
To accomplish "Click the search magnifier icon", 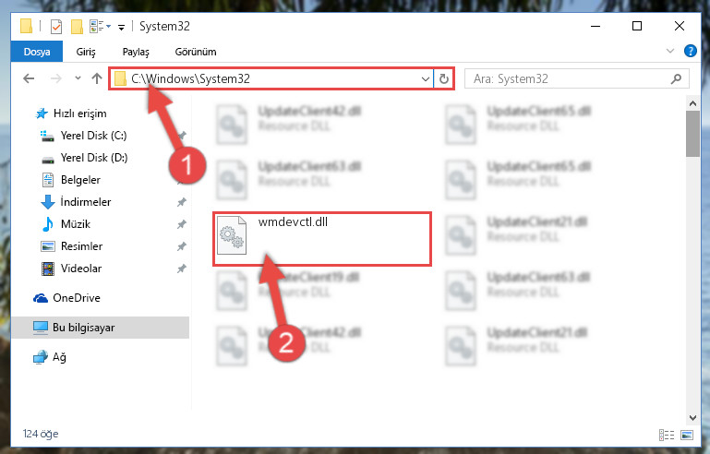I will pyautogui.click(x=676, y=78).
